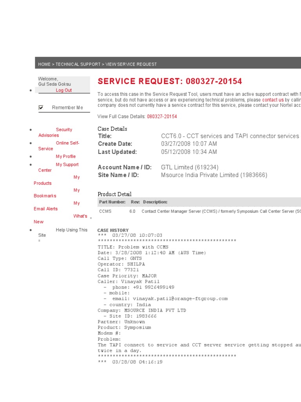Screen dimensions: 301x402
Task: Click the small icon beside What's New
Action: 91,217
